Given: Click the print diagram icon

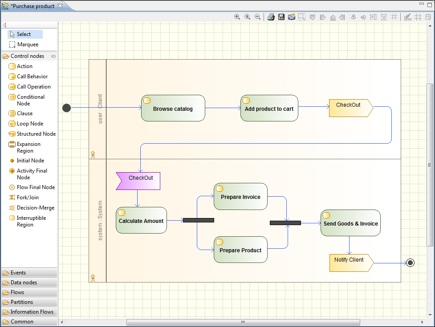Looking at the screenshot, I should (271, 17).
